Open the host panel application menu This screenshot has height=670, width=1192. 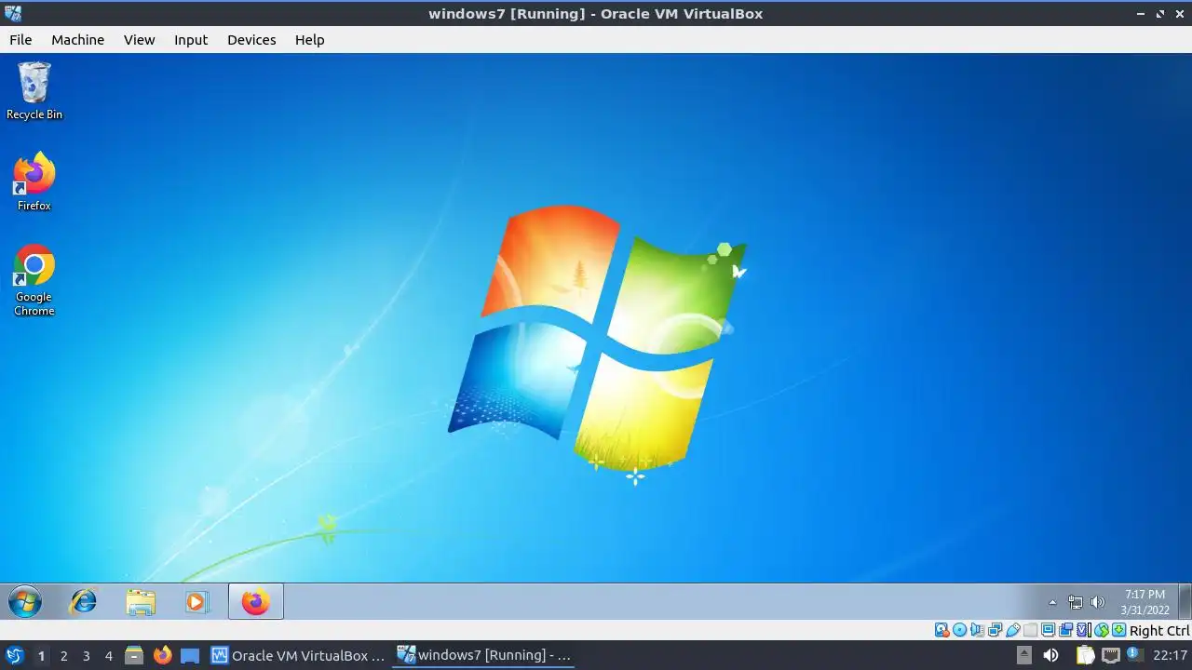point(14,655)
